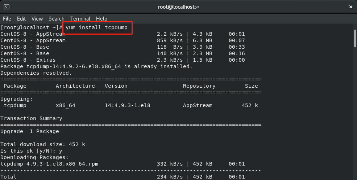Open the Terminal menu
Viewport: 357px width, 180px height.
[x=80, y=19]
